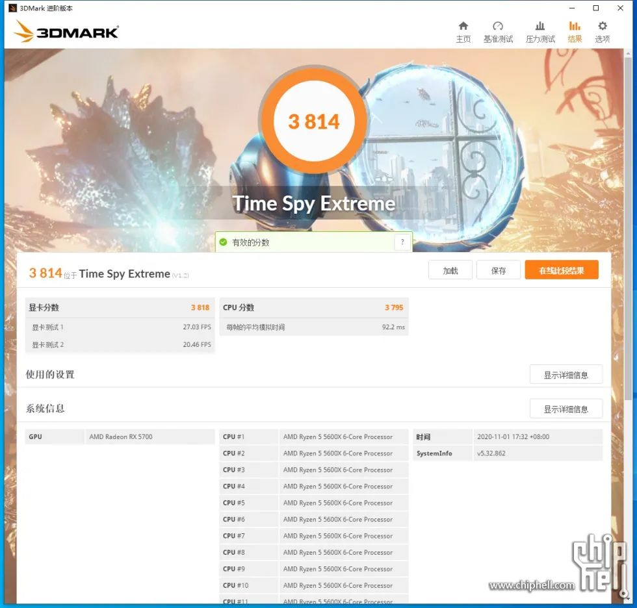The width and height of the screenshot is (637, 608).
Task: Select the 显卡测试 2 20.46 FPS row
Action: tap(120, 344)
